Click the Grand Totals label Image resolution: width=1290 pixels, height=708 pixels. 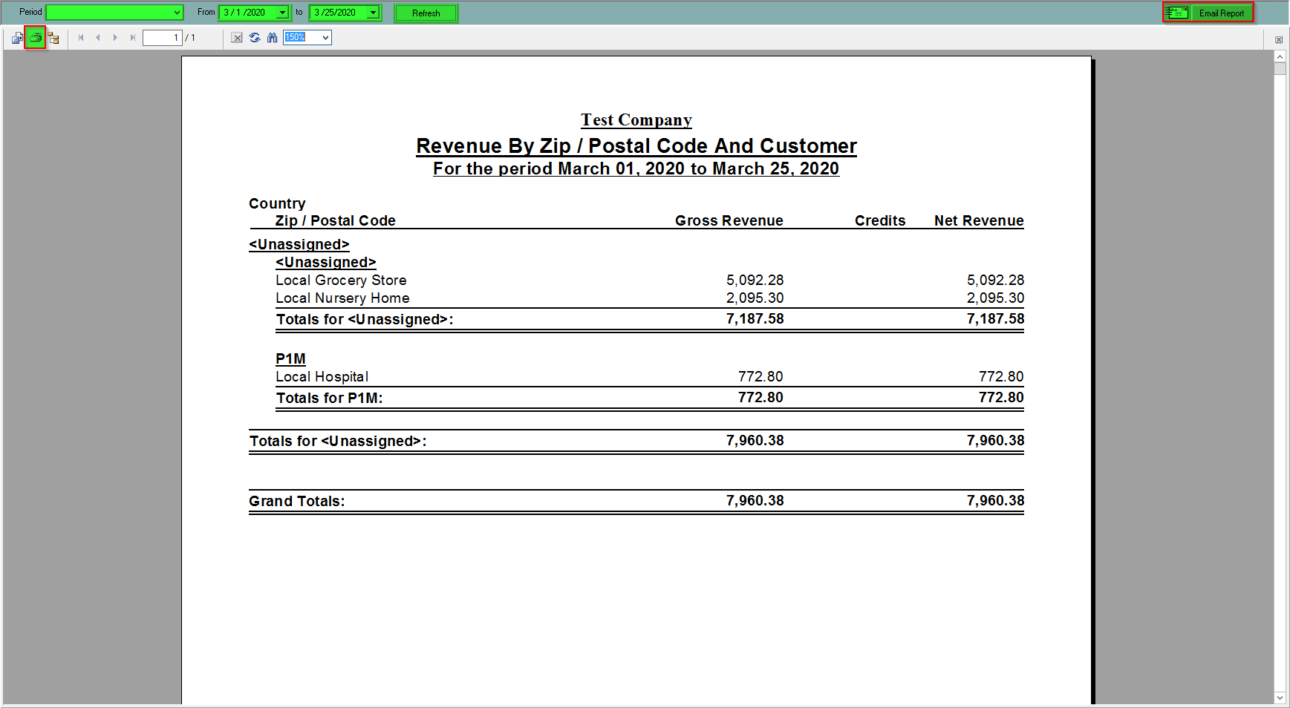(297, 502)
